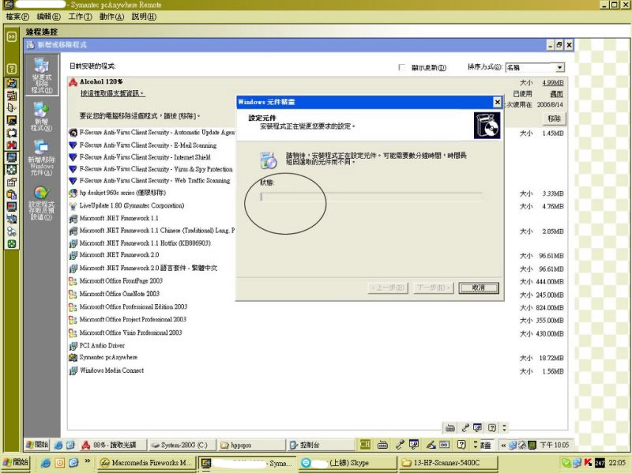Image resolution: width=632 pixels, height=474 pixels.
Task: Click local green Skype tray icon
Action: pos(566,463)
